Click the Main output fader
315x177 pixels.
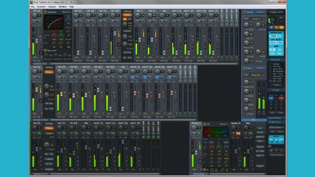coord(248,151)
